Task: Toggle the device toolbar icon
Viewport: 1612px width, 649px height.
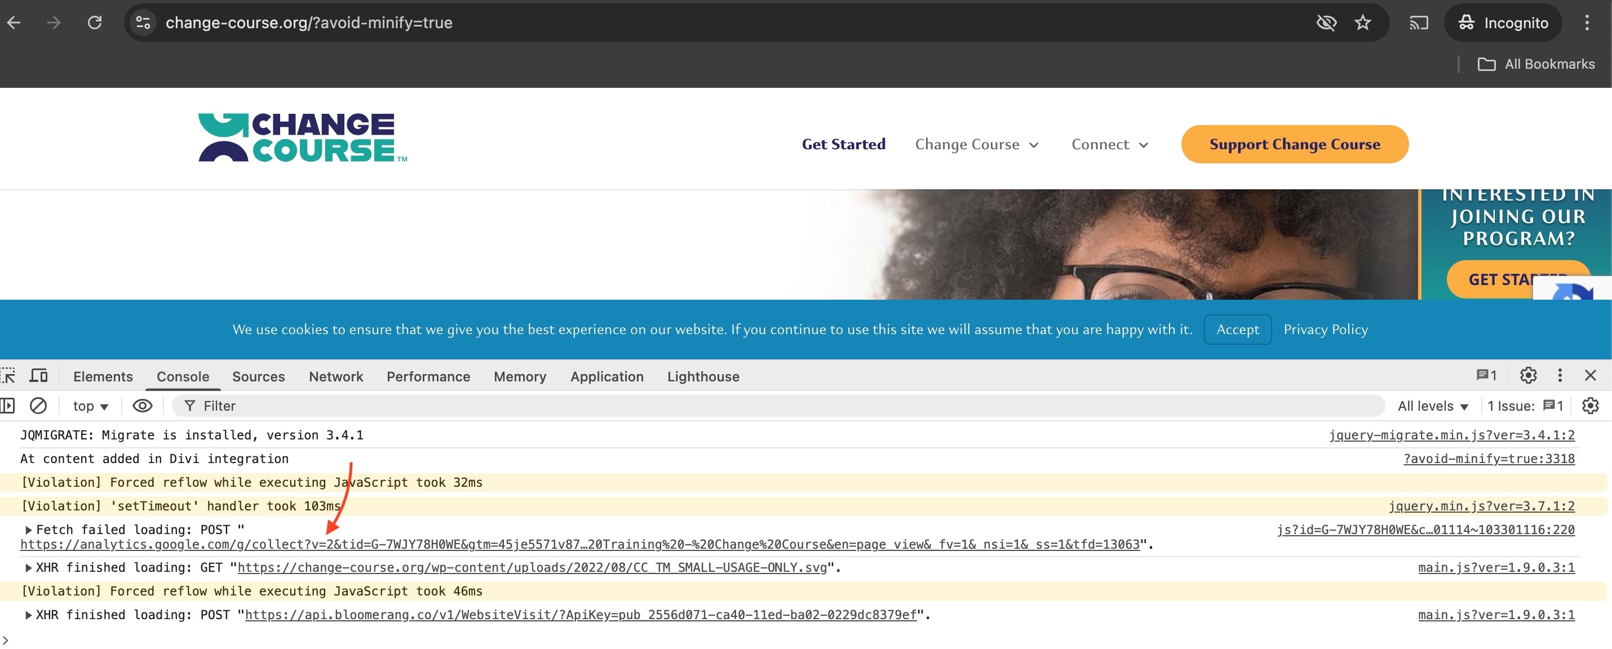Action: click(x=39, y=376)
